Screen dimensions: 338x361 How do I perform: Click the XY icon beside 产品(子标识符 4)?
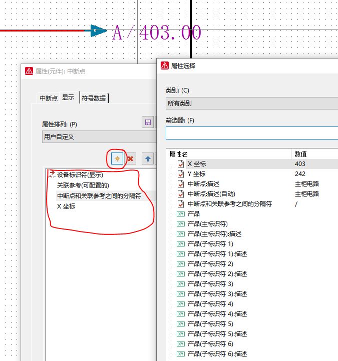coord(181,303)
